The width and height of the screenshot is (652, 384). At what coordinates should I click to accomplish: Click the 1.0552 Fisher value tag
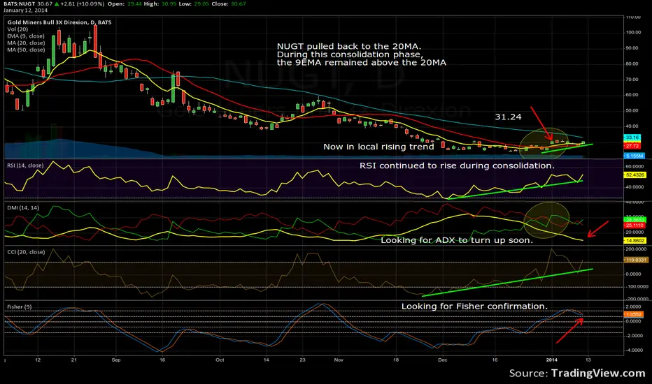[633, 314]
